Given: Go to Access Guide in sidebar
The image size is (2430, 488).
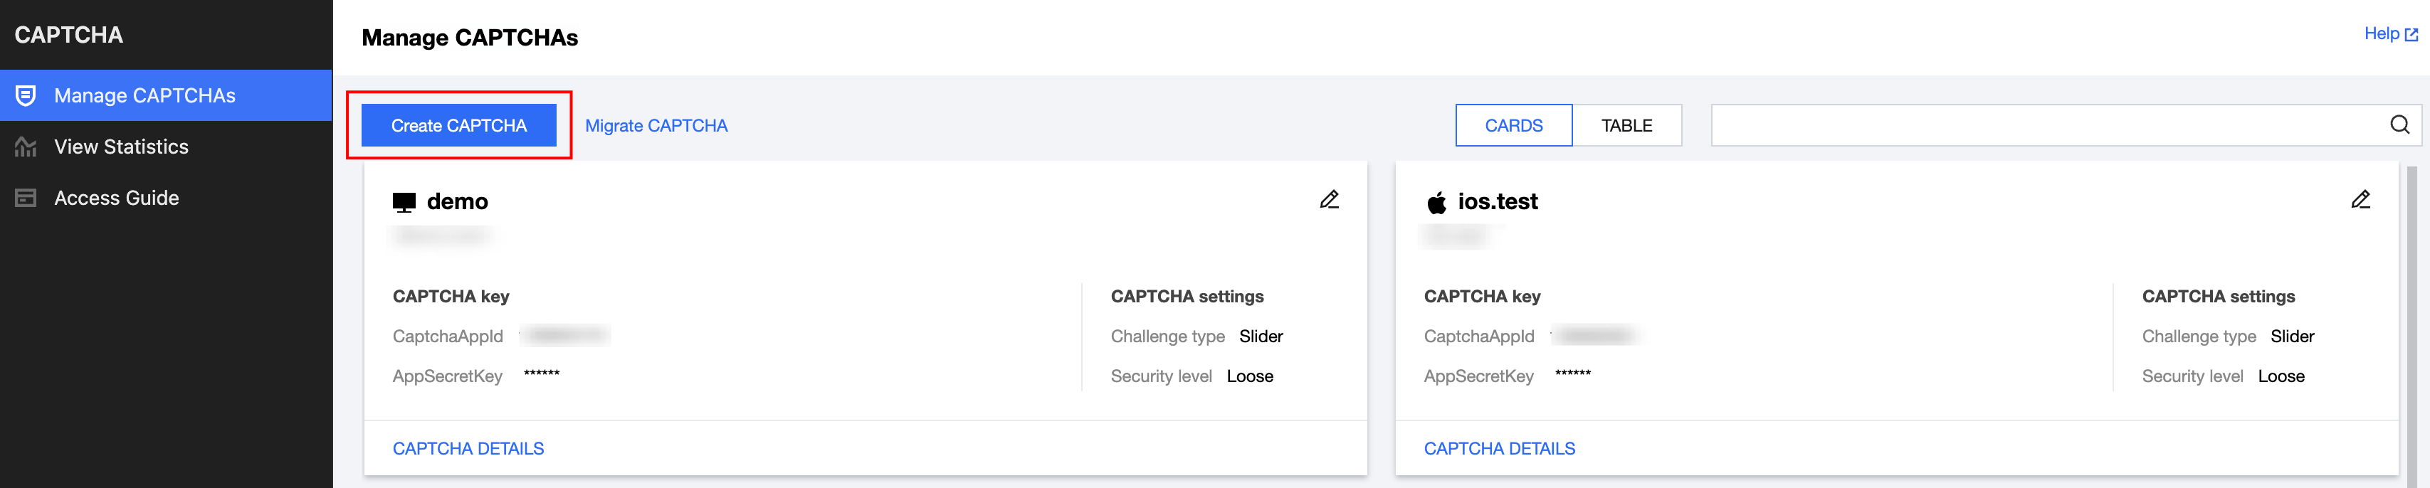Looking at the screenshot, I should coord(116,198).
